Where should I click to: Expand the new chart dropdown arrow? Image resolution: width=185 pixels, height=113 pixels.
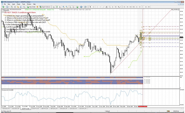click(5, 7)
